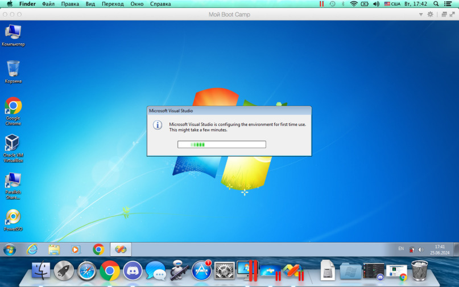
Task: Click the EN language indicator in taskbar
Action: pos(401,249)
